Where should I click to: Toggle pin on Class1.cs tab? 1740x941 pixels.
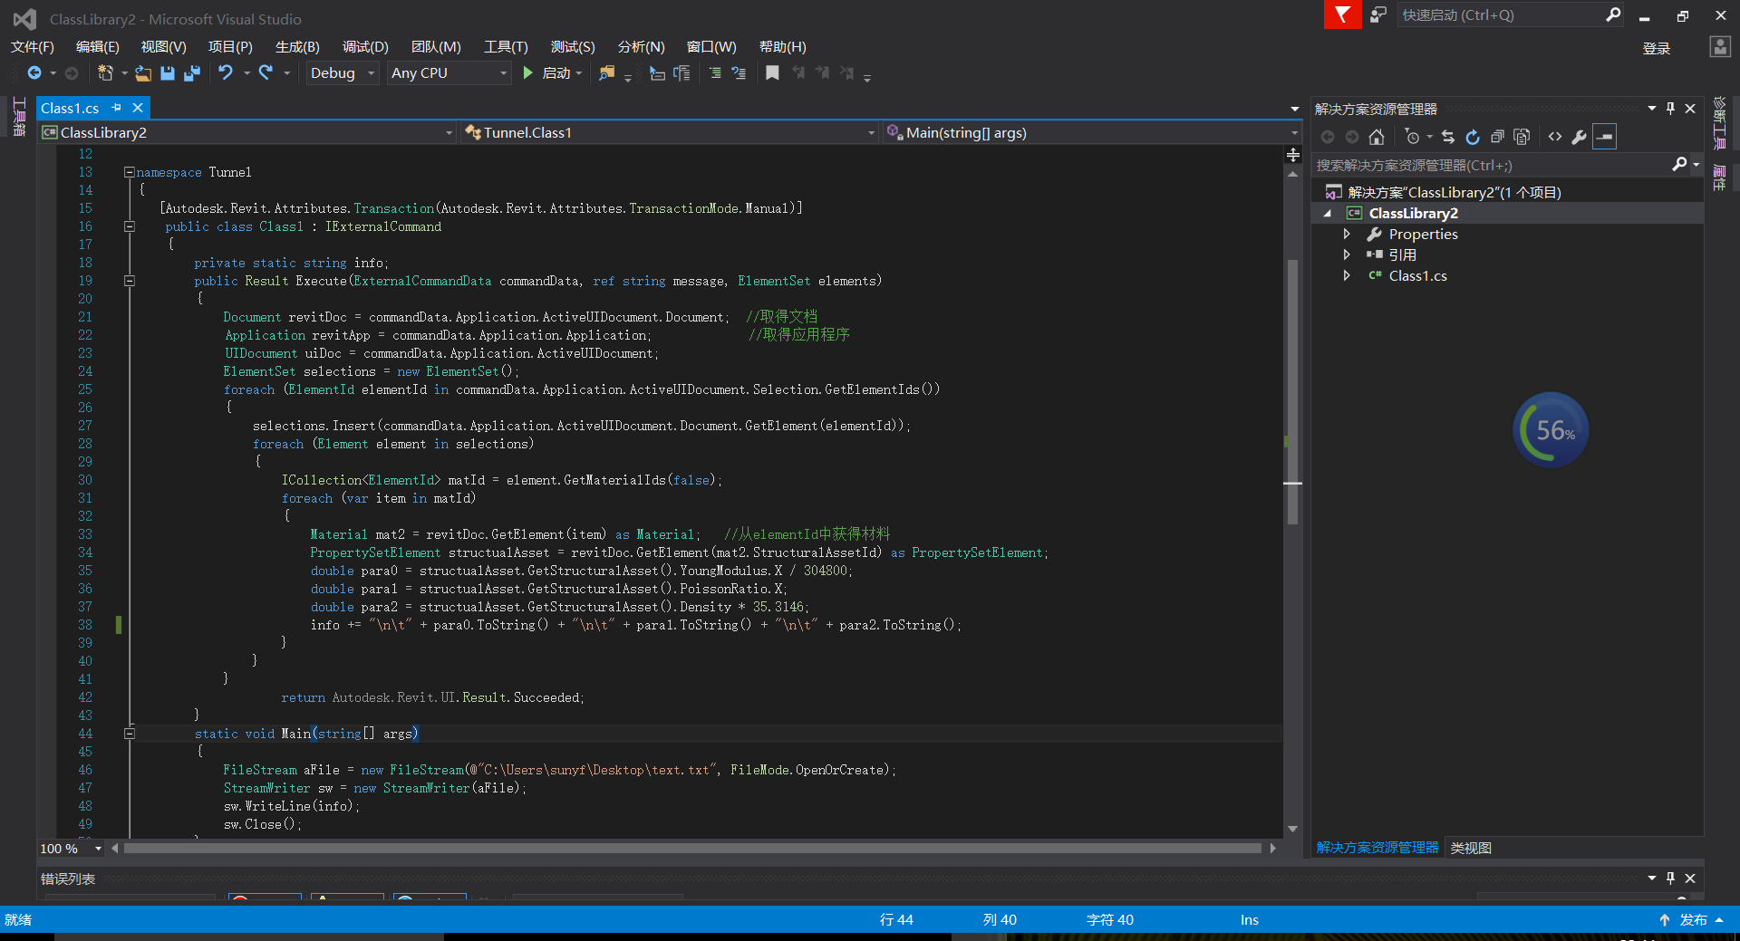point(117,108)
